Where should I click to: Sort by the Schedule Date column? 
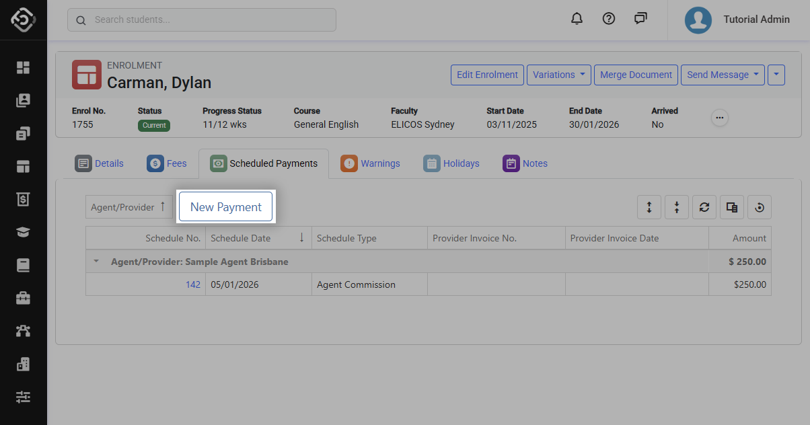tap(241, 238)
